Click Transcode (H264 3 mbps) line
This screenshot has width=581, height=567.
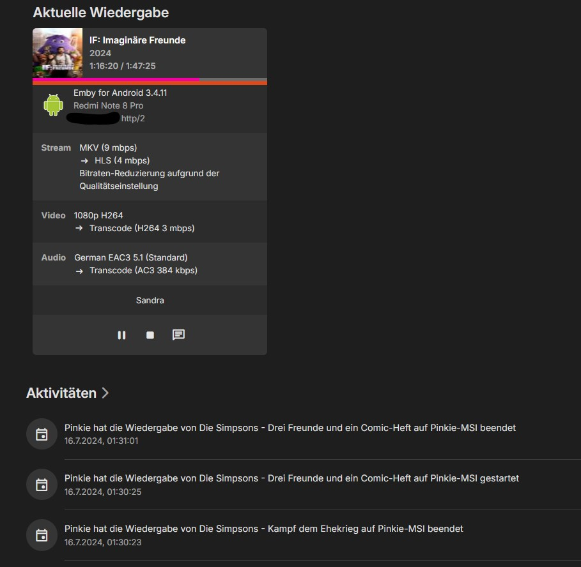142,228
